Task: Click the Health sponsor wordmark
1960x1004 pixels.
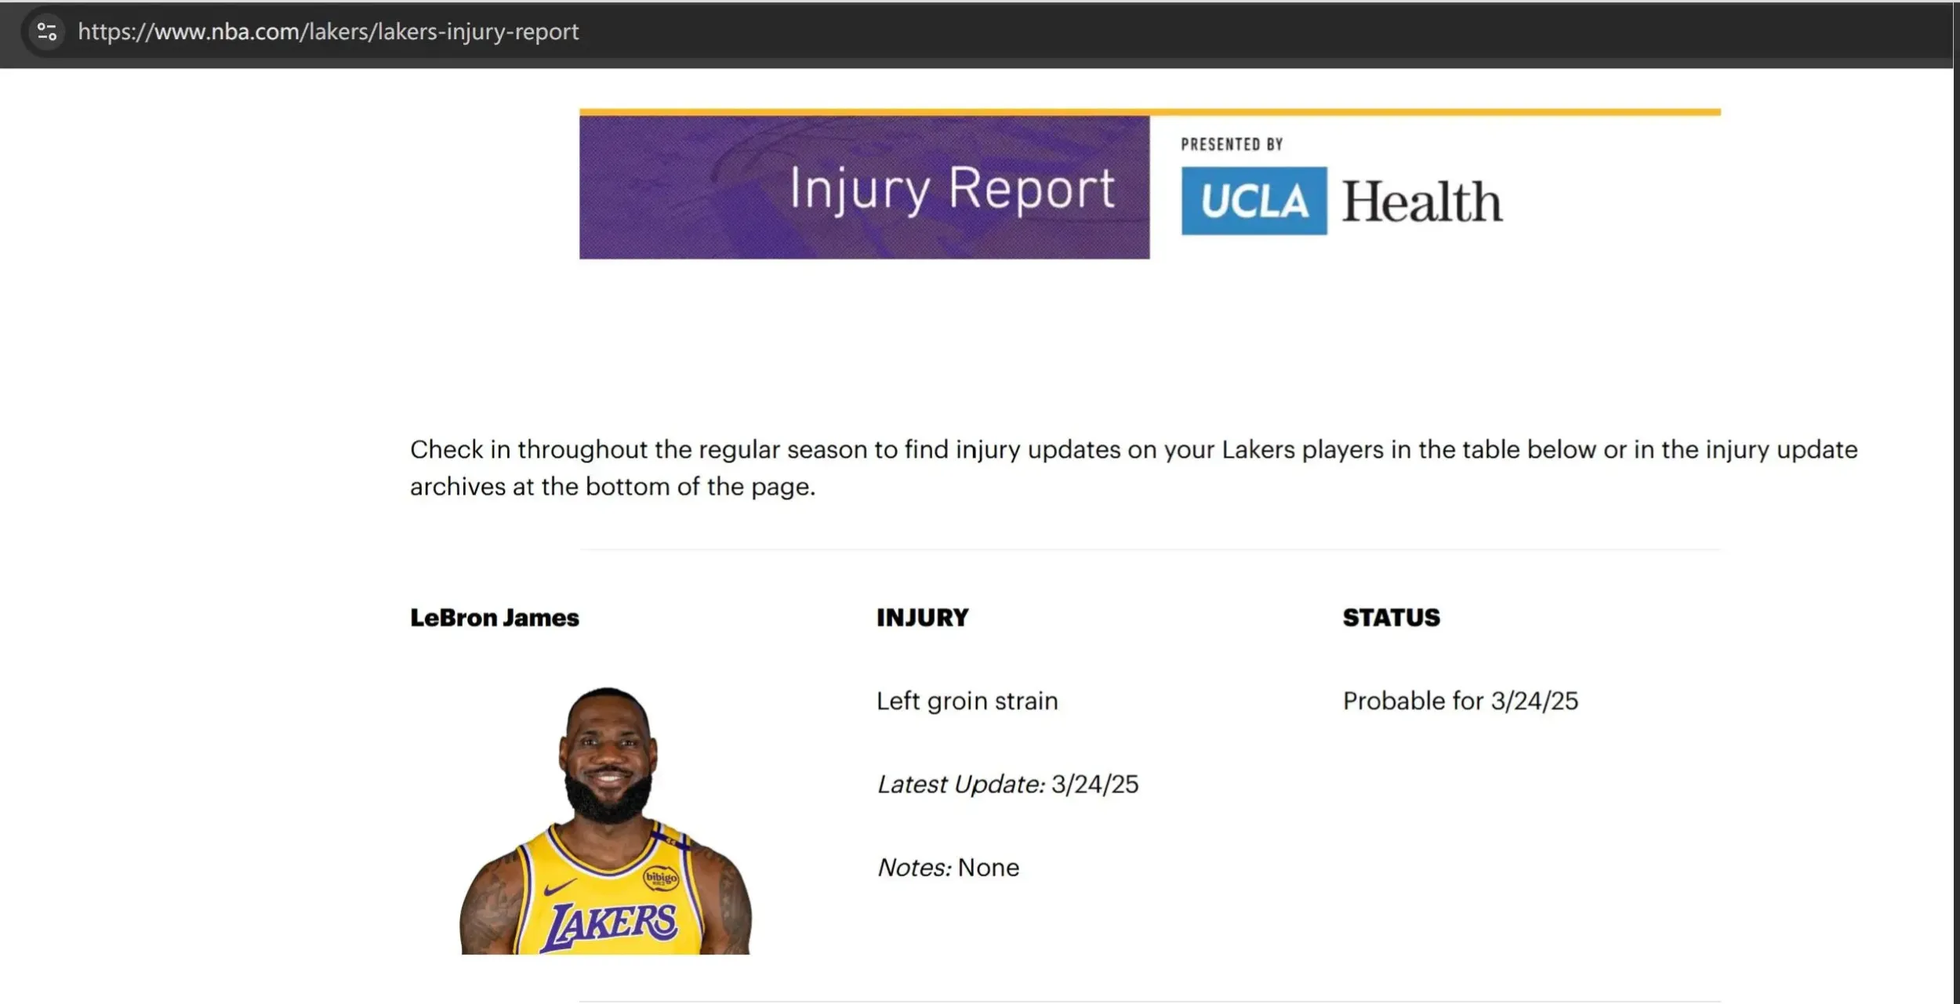Action: pyautogui.click(x=1421, y=201)
